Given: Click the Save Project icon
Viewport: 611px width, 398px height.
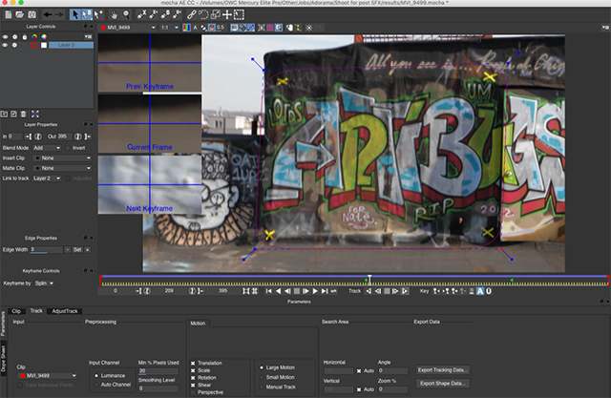Looking at the screenshot, I should tap(32, 15).
